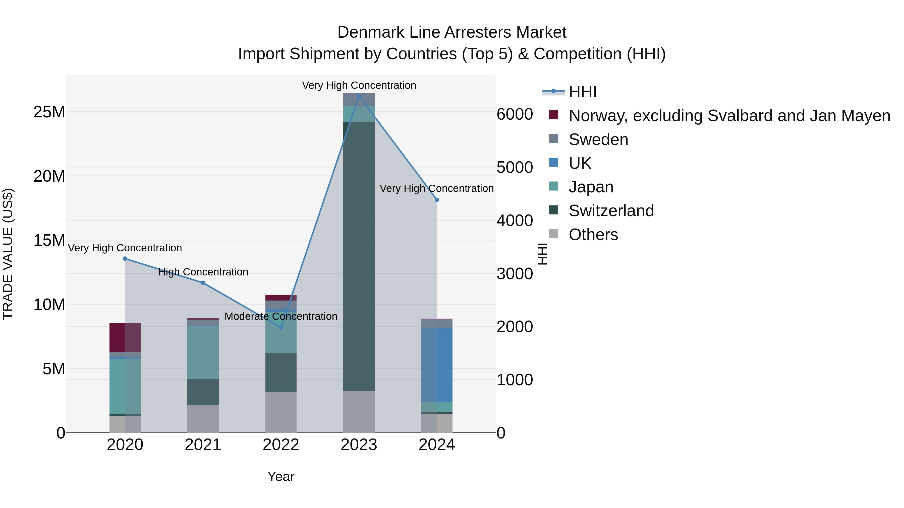This screenshot has height=508, width=904.
Task: Toggle the UK legend entry
Action: (570, 163)
